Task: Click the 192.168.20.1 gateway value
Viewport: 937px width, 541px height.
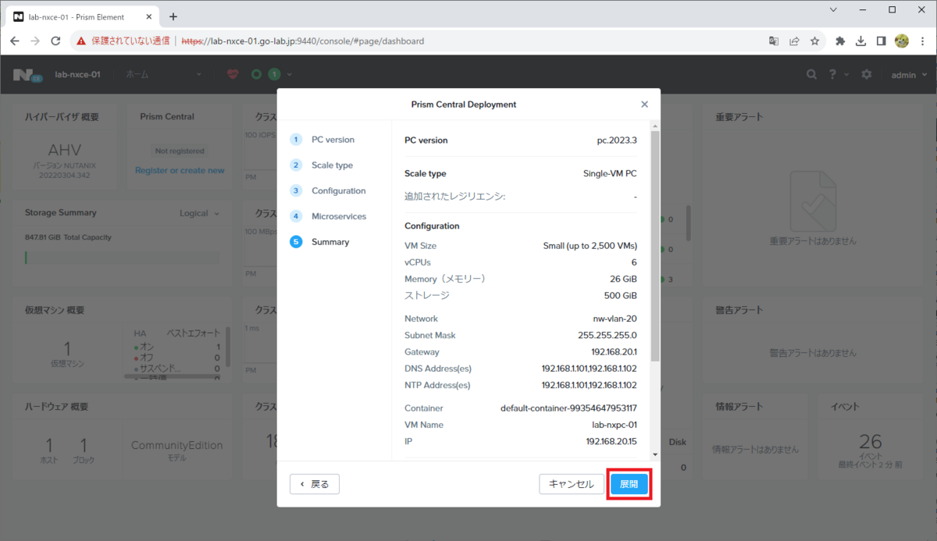Action: [x=614, y=352]
